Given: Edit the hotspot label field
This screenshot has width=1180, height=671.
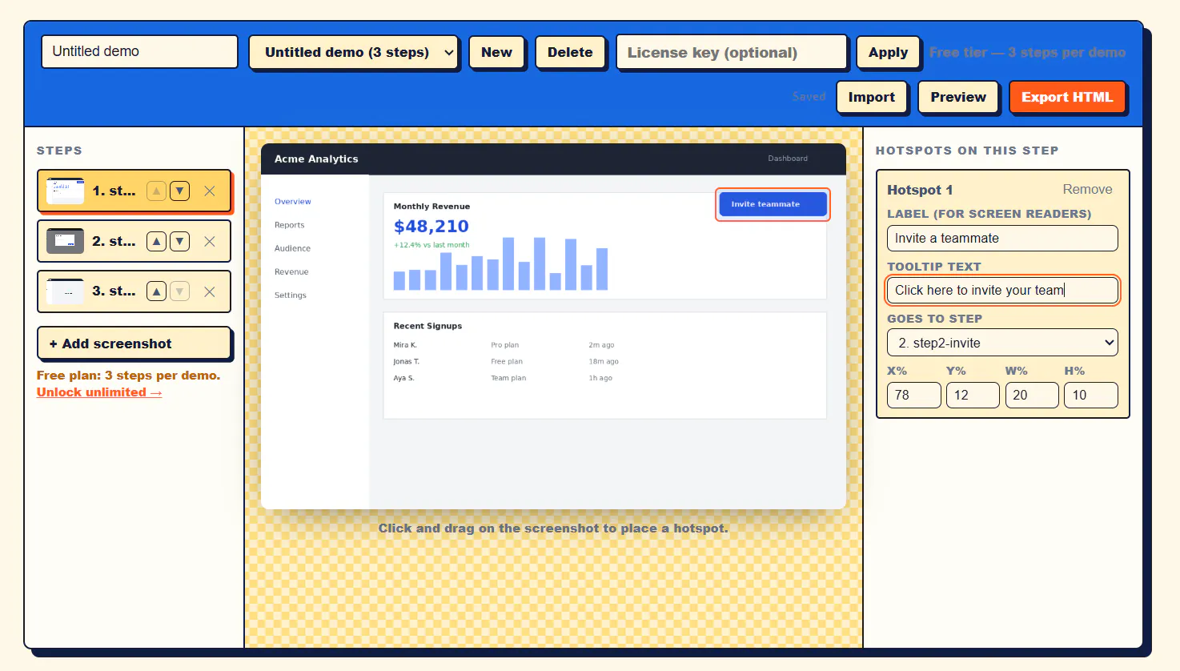Looking at the screenshot, I should (x=1002, y=239).
